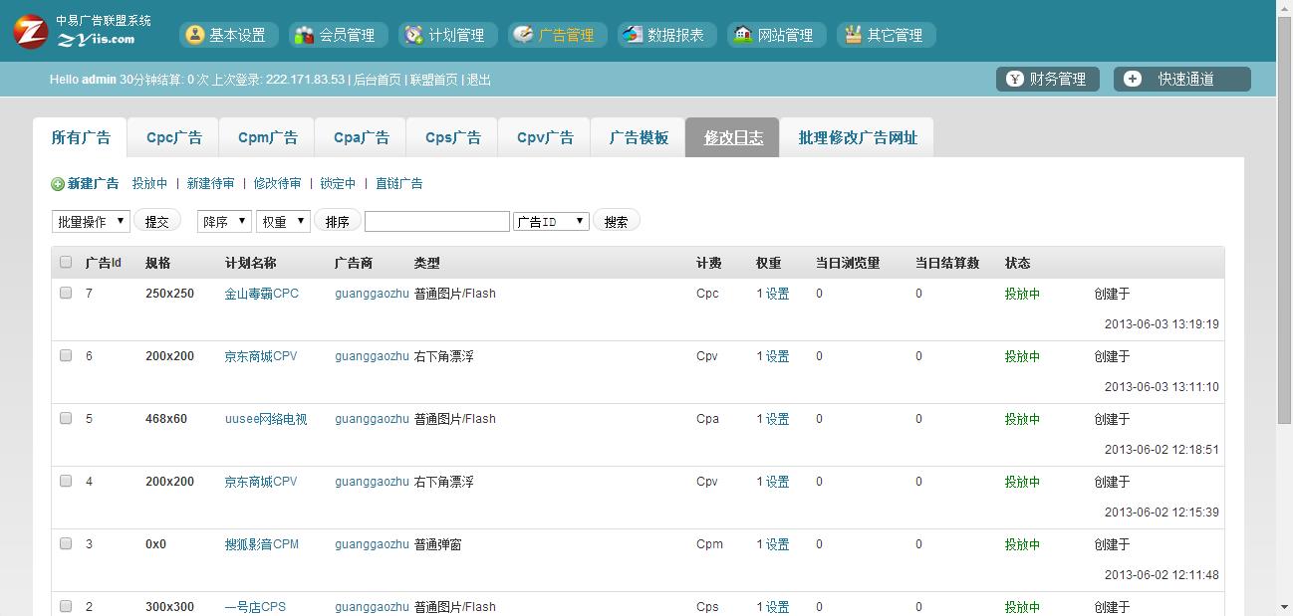This screenshot has width=1293, height=616.
Task: Open the Cpm广告 tab
Action: [268, 137]
